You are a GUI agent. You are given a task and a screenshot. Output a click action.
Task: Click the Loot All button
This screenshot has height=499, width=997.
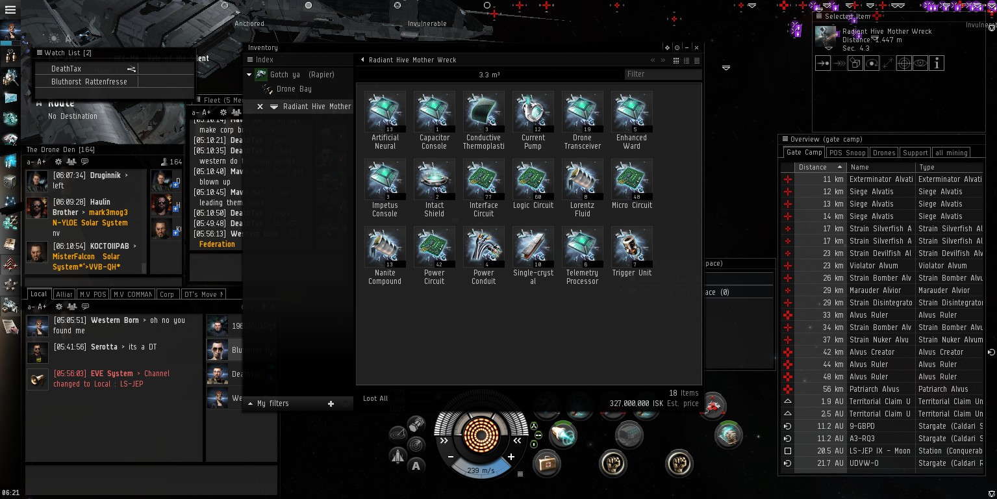[x=375, y=399]
